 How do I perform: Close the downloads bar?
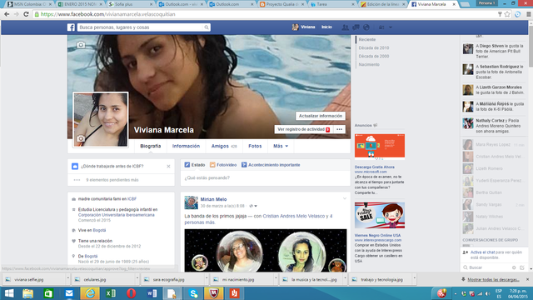pos(527,279)
